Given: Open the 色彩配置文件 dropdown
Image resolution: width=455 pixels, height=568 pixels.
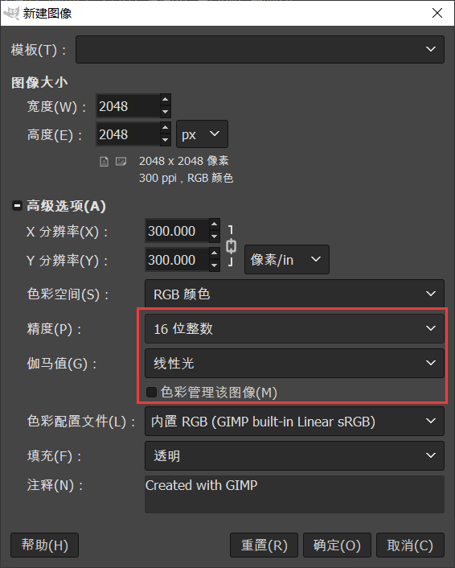Looking at the screenshot, I should (x=294, y=421).
